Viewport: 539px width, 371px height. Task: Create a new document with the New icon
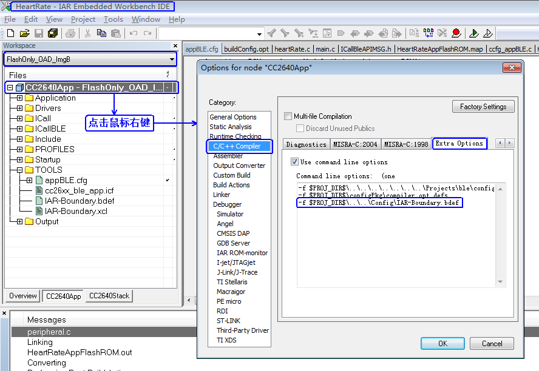pyautogui.click(x=11, y=33)
